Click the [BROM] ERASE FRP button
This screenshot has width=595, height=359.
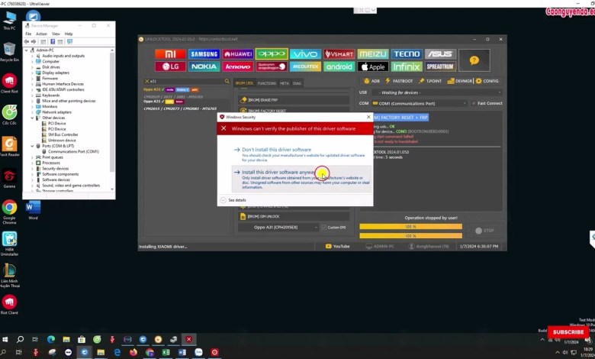coord(294,100)
